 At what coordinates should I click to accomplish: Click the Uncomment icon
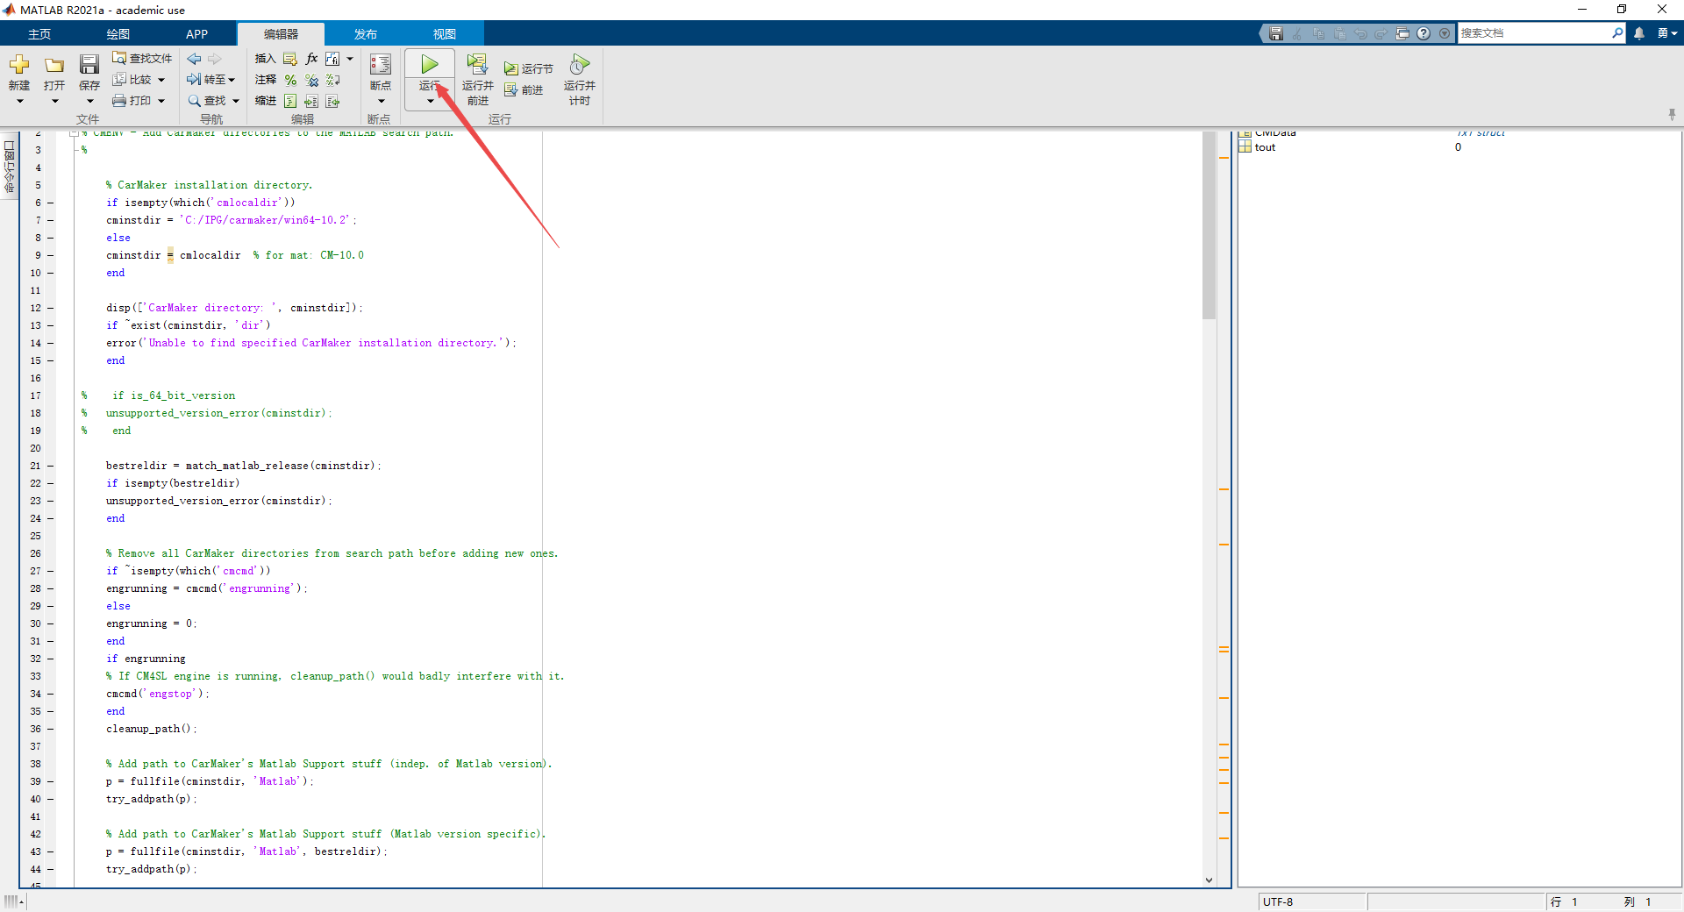pos(311,80)
